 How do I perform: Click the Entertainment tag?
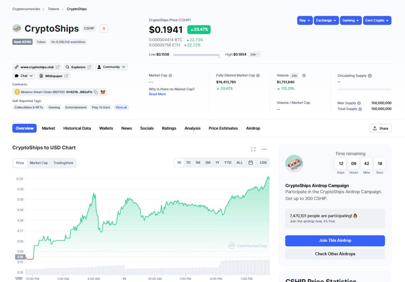(x=76, y=107)
